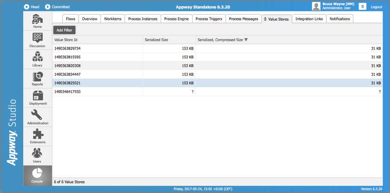Switch to the Process Messages tab
The height and width of the screenshot is (193, 390).
(x=243, y=19)
